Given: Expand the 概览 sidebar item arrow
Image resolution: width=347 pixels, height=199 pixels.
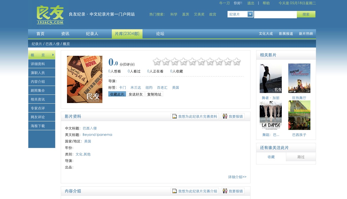Looking at the screenshot, I should 53,55.
